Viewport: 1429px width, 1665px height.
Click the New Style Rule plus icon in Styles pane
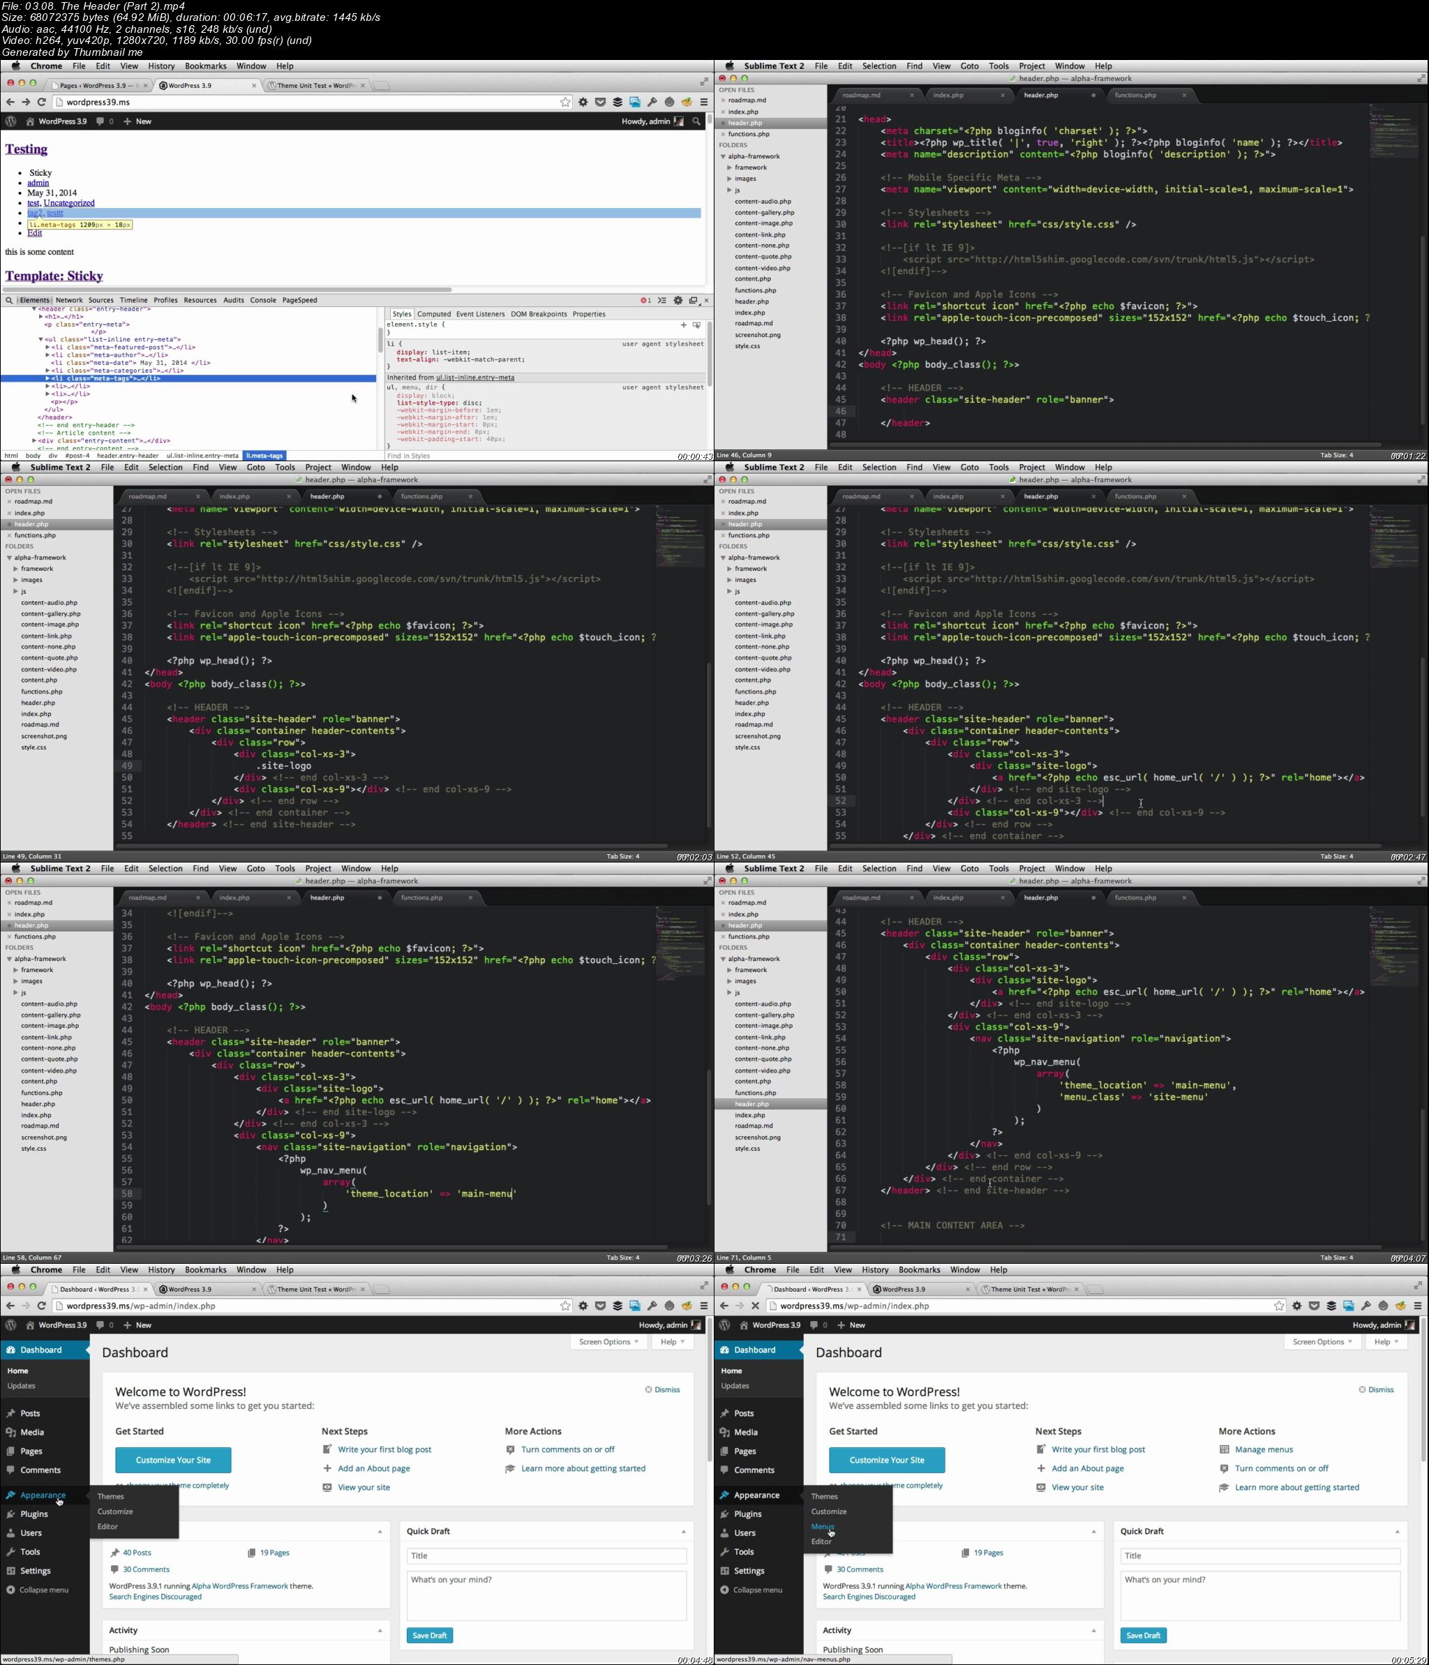[x=683, y=324]
